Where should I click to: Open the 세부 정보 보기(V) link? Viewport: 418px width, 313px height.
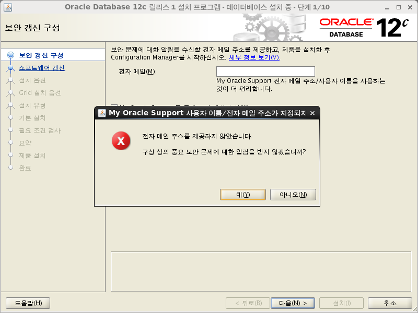click(x=254, y=57)
